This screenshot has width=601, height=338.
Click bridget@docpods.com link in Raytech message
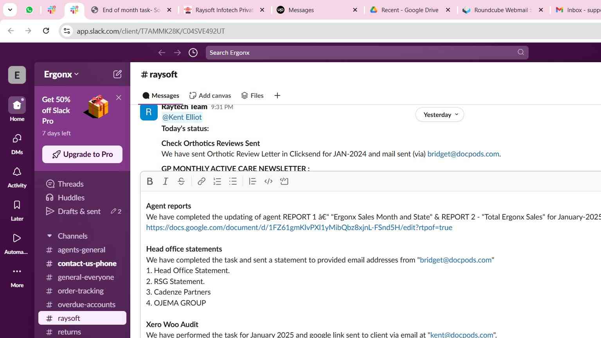pyautogui.click(x=463, y=154)
